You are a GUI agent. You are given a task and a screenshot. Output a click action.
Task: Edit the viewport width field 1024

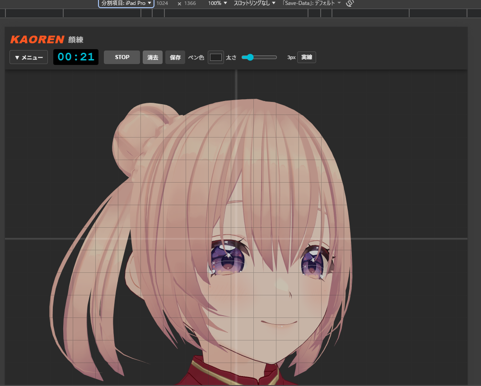click(163, 3)
